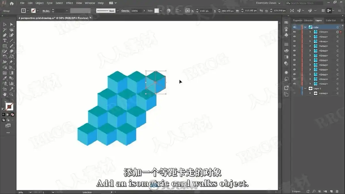Select the Direct Selection tool
Image resolution: width=345 pixels, height=194 pixels.
tap(11, 24)
